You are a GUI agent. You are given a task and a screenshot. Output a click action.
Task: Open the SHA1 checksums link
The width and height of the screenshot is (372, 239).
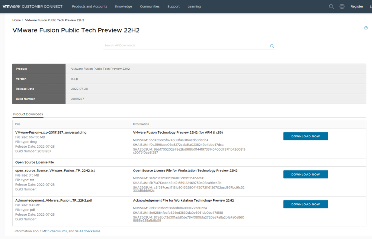tap(87, 231)
